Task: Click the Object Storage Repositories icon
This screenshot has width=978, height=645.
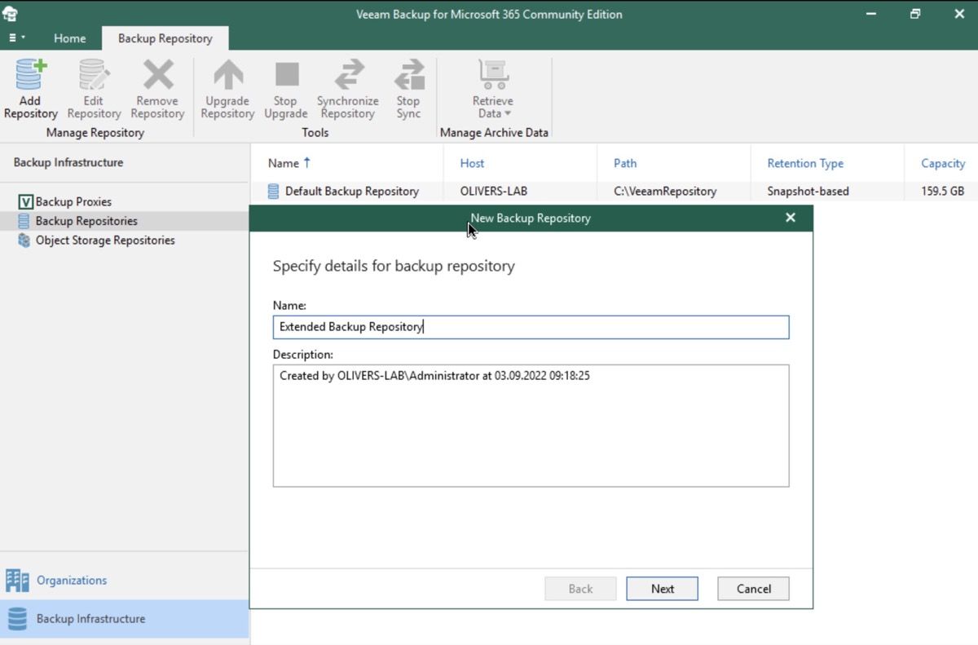Action: coord(24,241)
